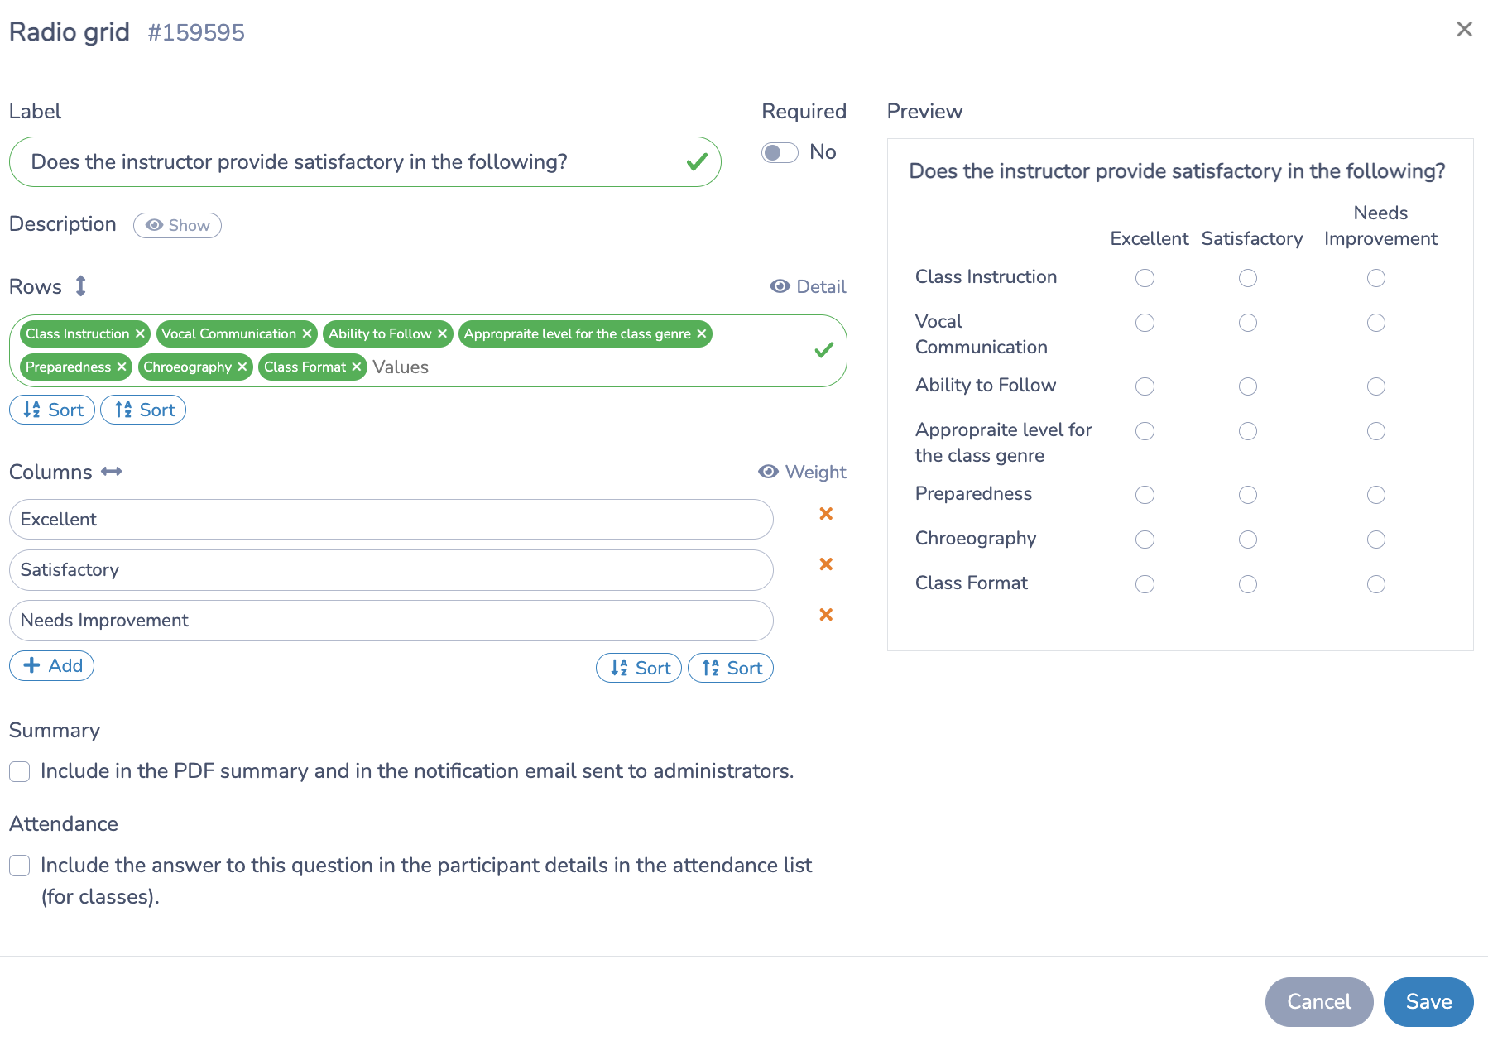Delete the Excellent column
The width and height of the screenshot is (1488, 1041).
[x=826, y=514]
